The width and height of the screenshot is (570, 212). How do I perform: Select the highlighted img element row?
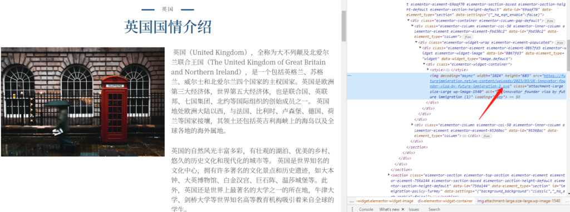(x=456, y=86)
